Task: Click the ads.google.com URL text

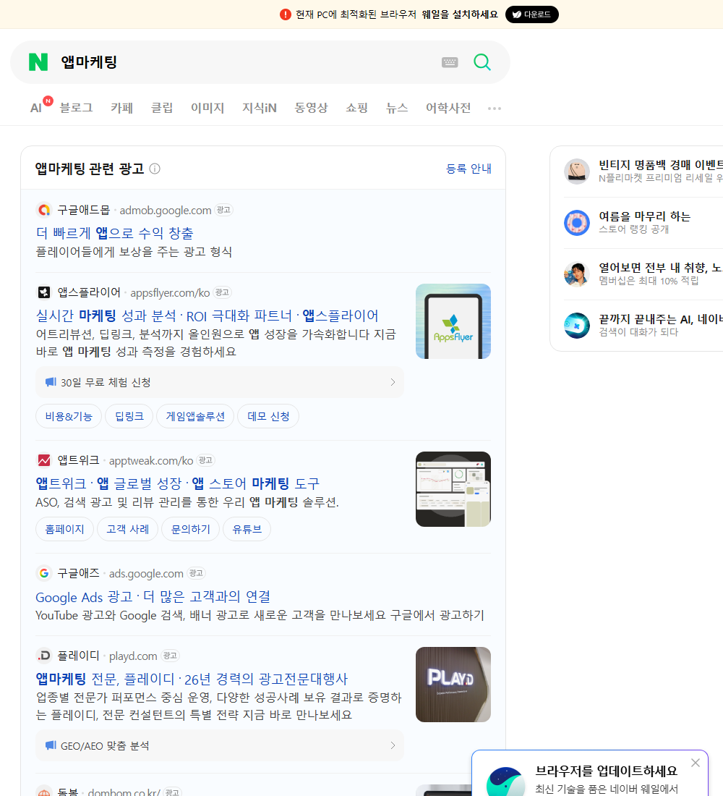Action: click(146, 574)
